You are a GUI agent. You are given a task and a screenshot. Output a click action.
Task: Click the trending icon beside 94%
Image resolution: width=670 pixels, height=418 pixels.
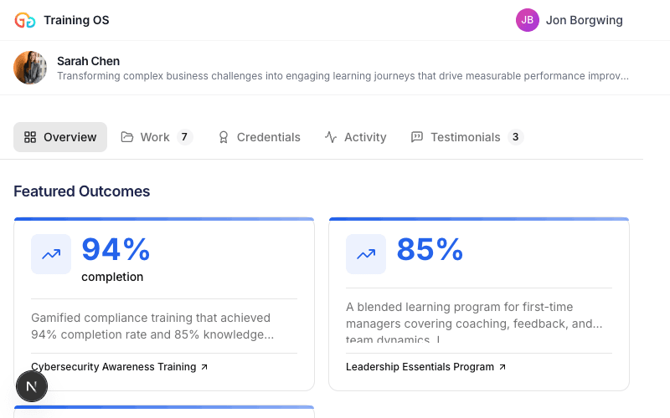[51, 254]
